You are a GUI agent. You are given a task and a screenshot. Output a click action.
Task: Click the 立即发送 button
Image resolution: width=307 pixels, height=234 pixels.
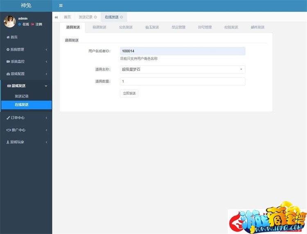[129, 94]
